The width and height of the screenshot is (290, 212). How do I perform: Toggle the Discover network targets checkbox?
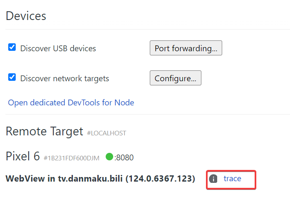point(12,77)
